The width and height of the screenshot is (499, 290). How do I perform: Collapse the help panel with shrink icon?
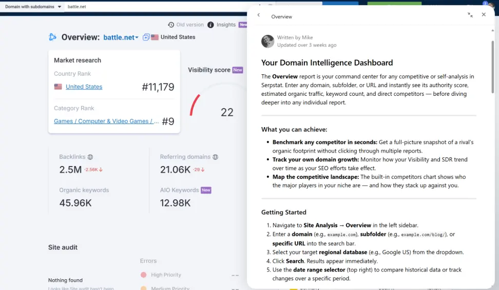470,15
